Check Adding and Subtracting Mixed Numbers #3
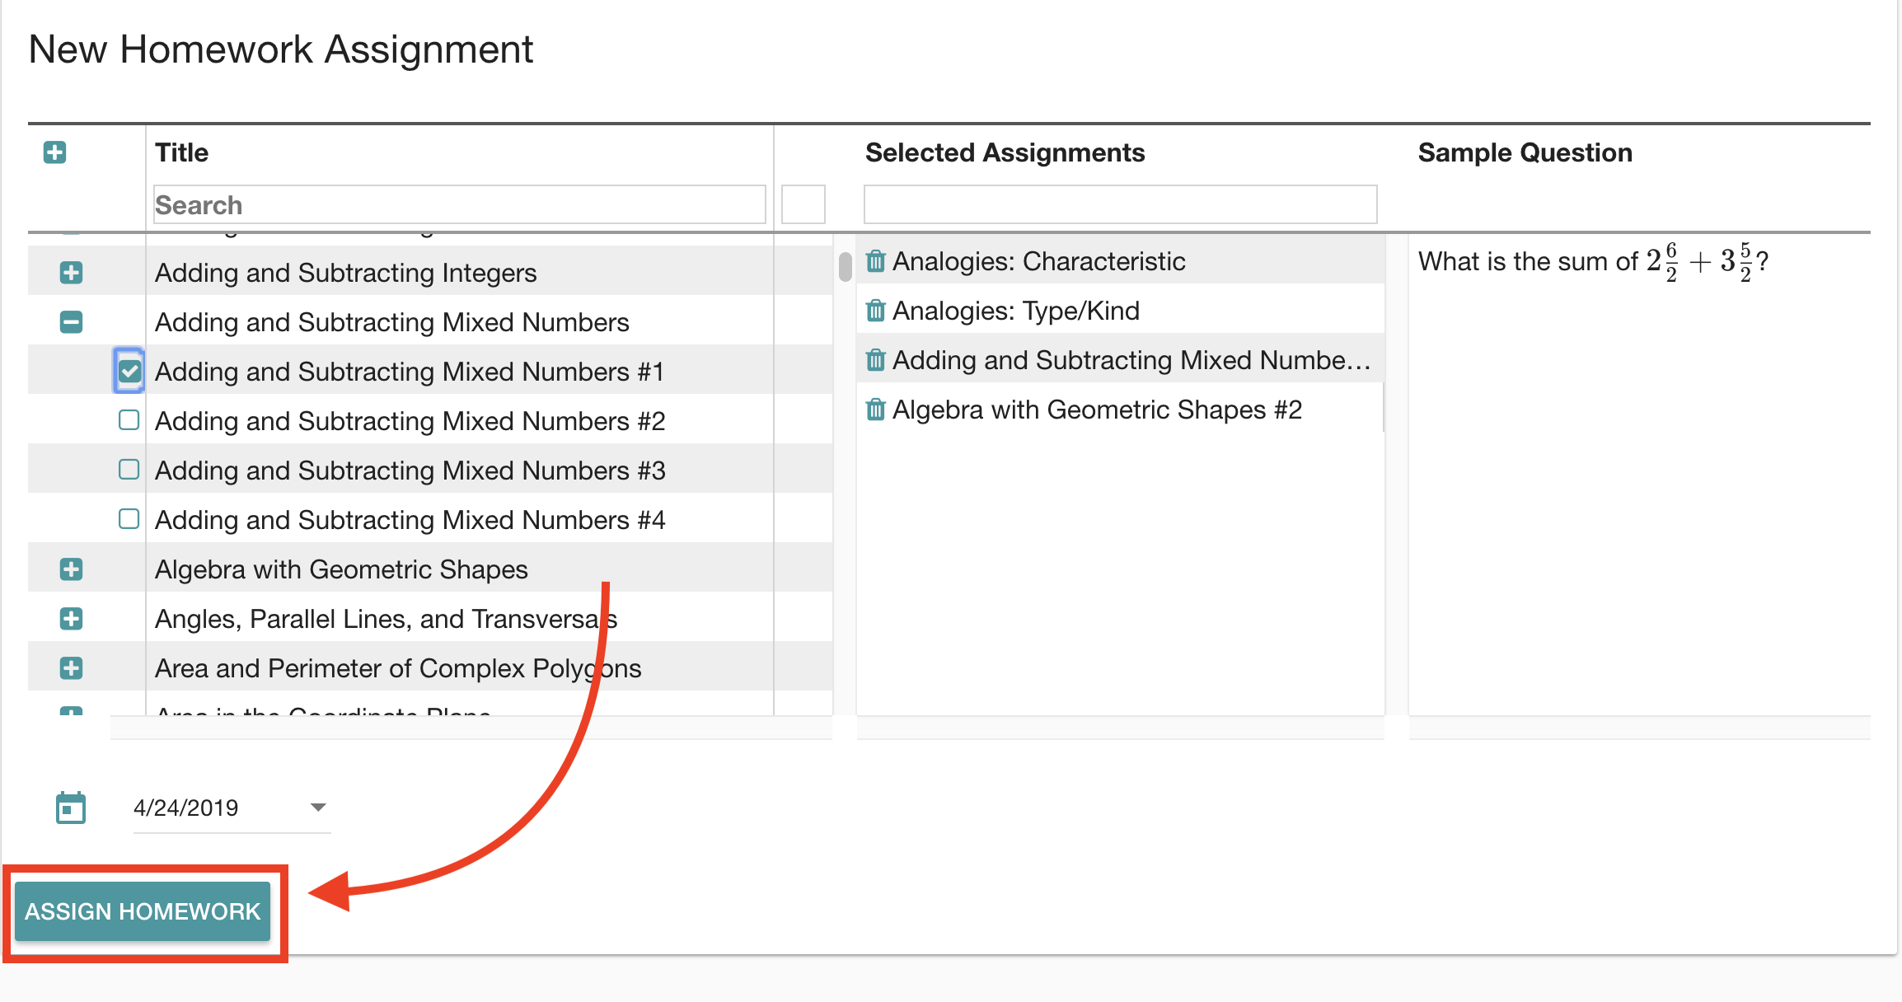 click(129, 470)
